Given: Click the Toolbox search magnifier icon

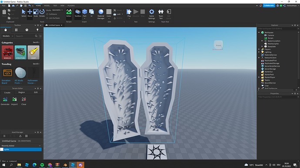Looking at the screenshot, I should pyautogui.click(x=36, y=36).
